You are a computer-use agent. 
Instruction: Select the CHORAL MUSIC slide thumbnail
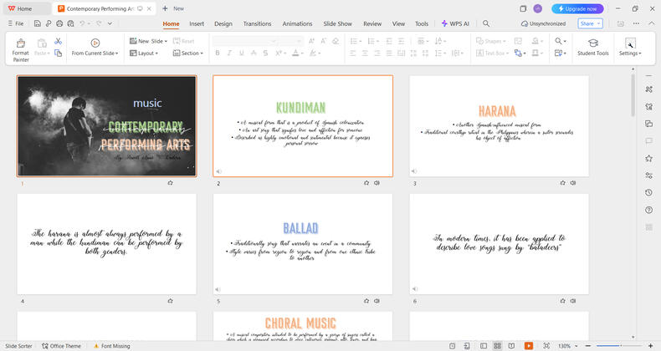click(x=303, y=326)
